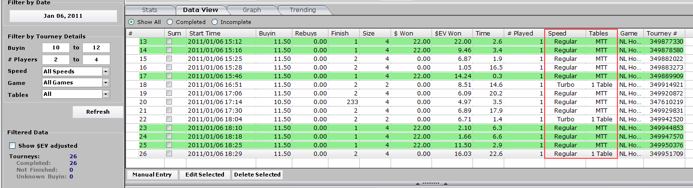
Task: Switch to the Graph tab
Action: click(252, 10)
